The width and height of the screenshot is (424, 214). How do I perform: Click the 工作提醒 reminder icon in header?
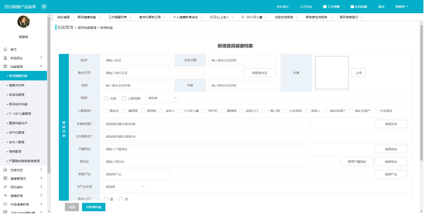(325, 6)
